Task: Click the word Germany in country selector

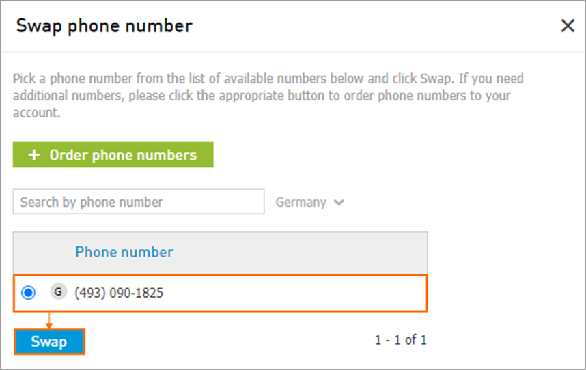Action: click(301, 202)
